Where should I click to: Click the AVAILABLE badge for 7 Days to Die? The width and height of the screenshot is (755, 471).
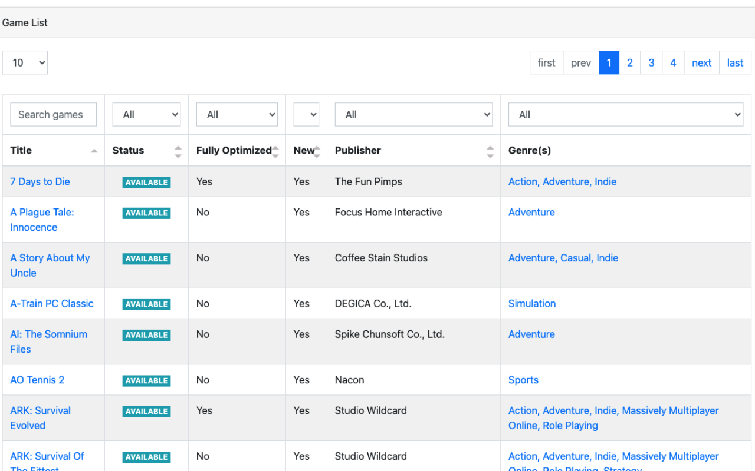point(146,183)
